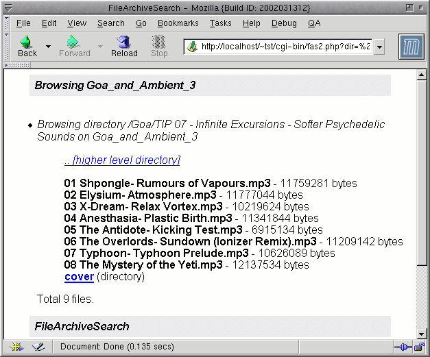
Task: Click the online/offline connection icon
Action: coord(403,347)
